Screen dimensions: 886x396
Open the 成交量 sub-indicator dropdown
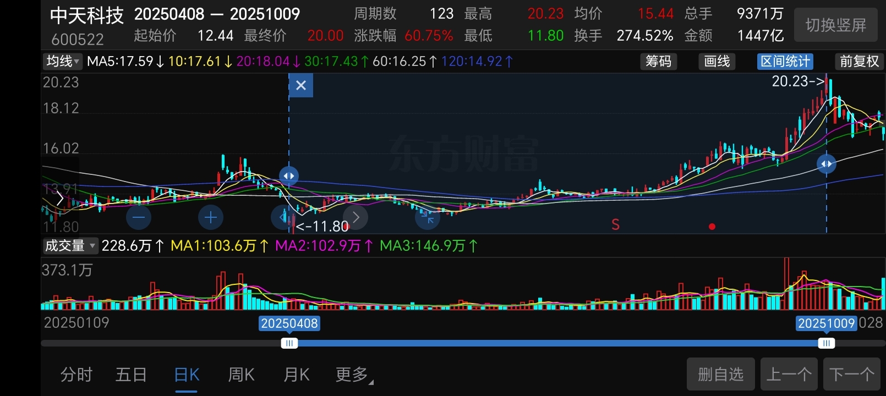(70, 245)
